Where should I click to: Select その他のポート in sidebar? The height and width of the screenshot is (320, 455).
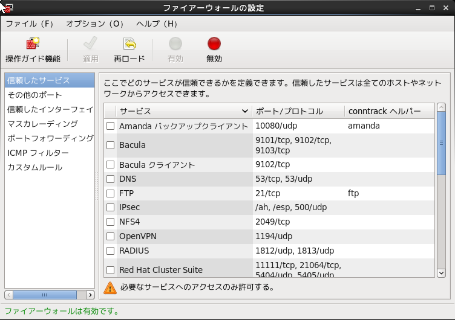pyautogui.click(x=50, y=95)
